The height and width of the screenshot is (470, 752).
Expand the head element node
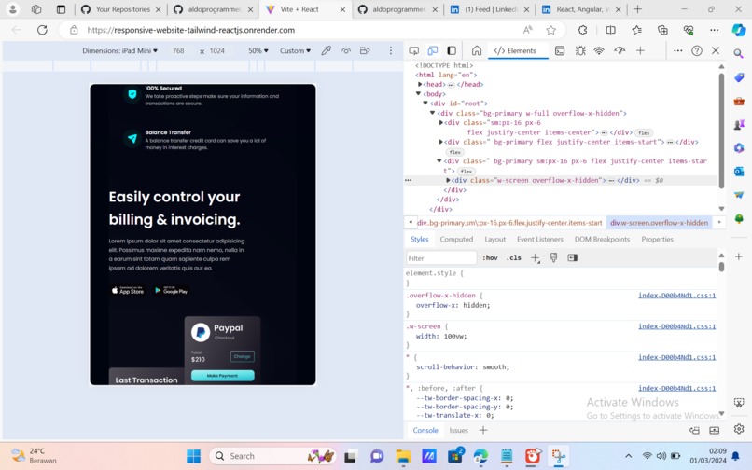[x=420, y=85]
